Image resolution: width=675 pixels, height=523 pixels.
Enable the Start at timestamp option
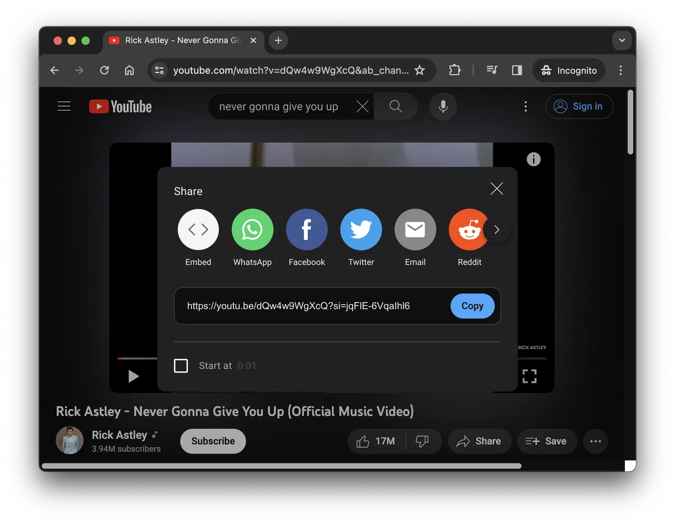[181, 366]
